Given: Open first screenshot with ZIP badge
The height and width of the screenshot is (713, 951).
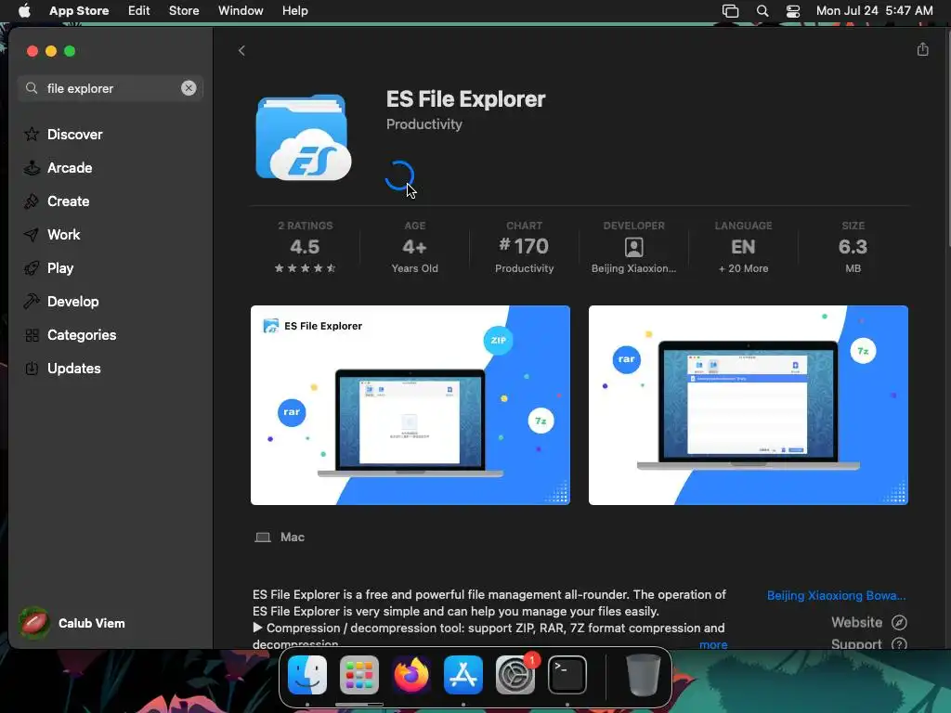Looking at the screenshot, I should point(410,405).
